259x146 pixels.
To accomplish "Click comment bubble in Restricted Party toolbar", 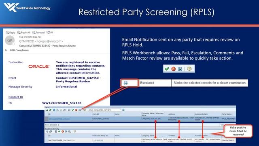I will coord(75,131).
